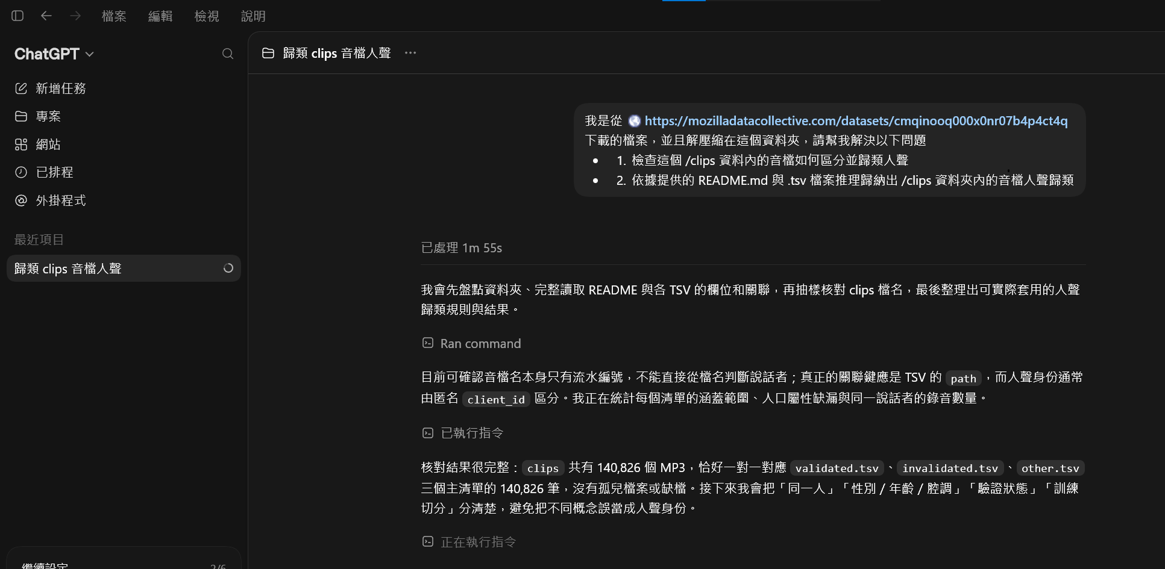Click the conversation title 歸類 clips 音檔人聲 header
Image resolution: width=1165 pixels, height=569 pixels.
pyautogui.click(x=337, y=53)
